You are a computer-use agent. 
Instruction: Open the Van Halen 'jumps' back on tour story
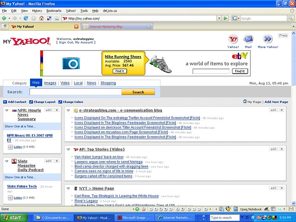point(99,157)
